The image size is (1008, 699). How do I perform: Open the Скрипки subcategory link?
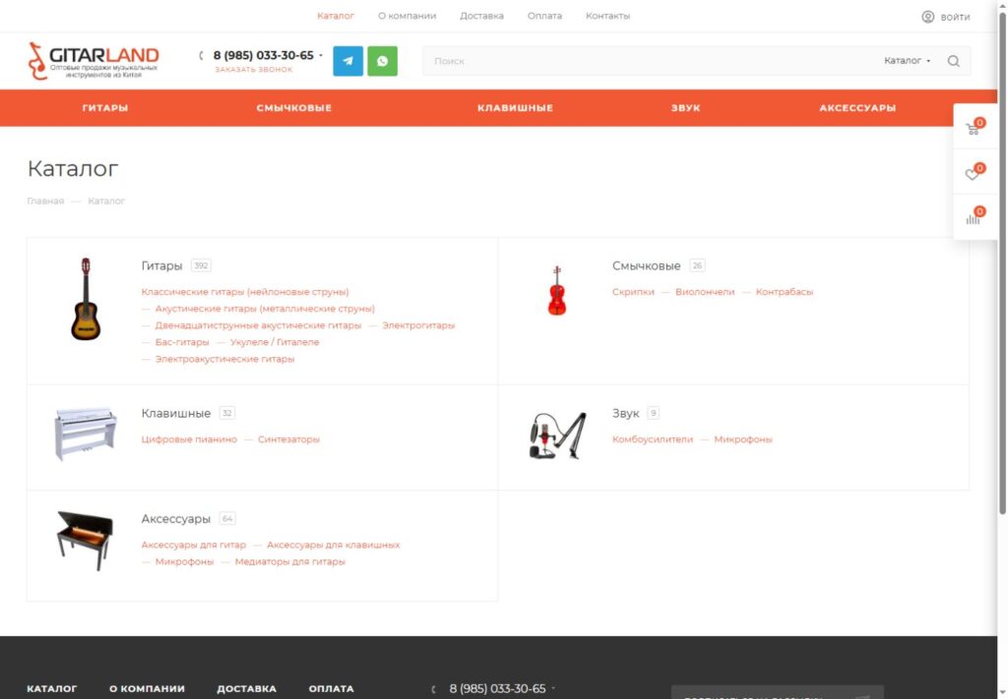pyautogui.click(x=633, y=292)
